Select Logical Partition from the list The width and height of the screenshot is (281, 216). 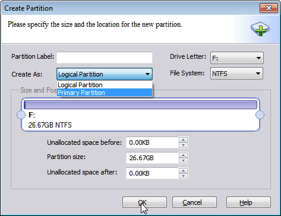coord(105,85)
